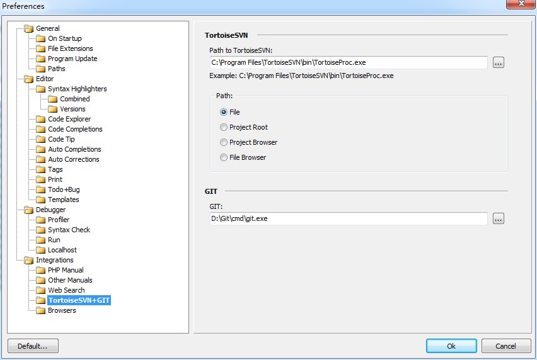Click the folder icon beside Profiler
Viewport: 537px width, 360px height.
click(41, 220)
